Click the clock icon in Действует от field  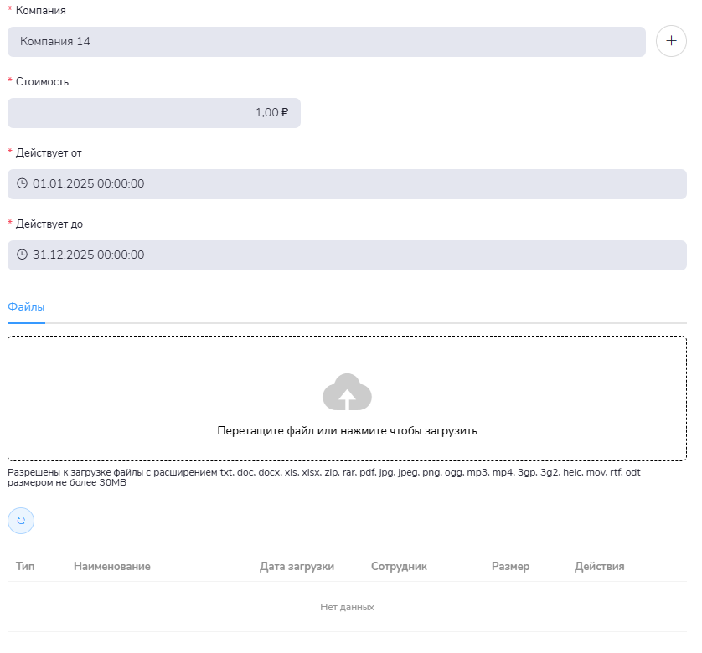tap(23, 184)
